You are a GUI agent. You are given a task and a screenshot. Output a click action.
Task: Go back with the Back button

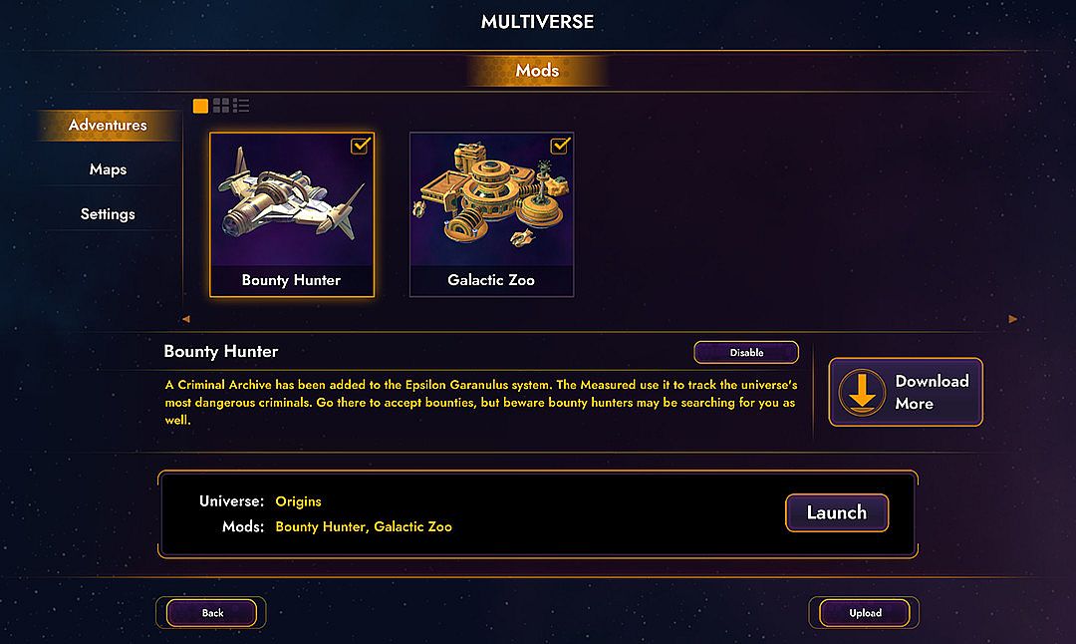pos(212,613)
